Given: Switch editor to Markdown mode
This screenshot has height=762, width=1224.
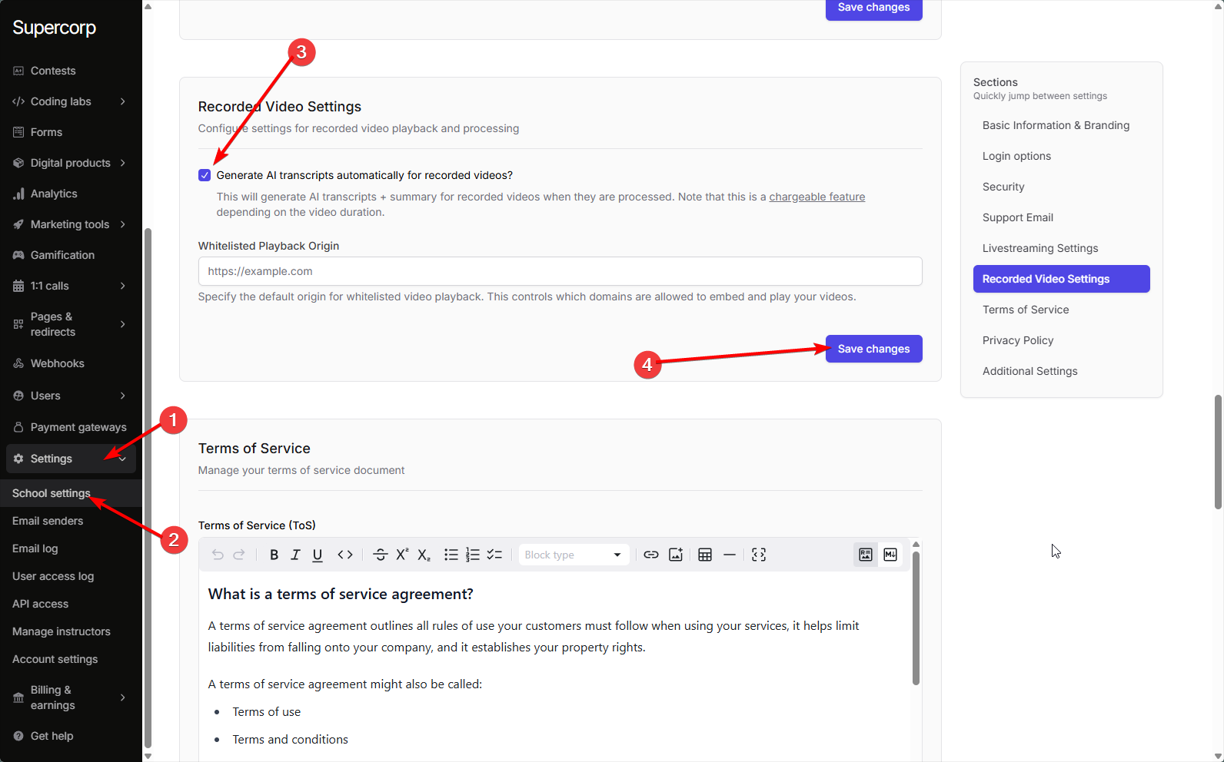Looking at the screenshot, I should click(x=890, y=555).
